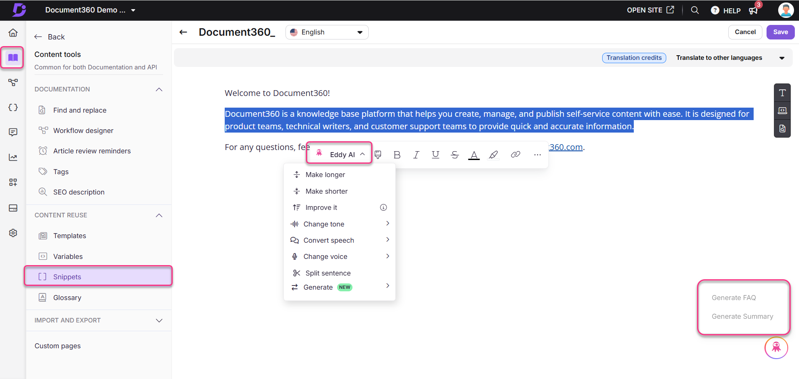Open the text formatting T panel icon
This screenshot has height=379, width=799.
click(782, 93)
